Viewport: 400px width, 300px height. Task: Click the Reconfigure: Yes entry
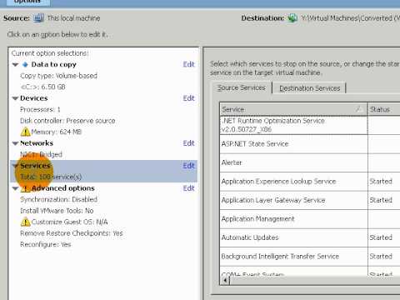tap(46, 244)
